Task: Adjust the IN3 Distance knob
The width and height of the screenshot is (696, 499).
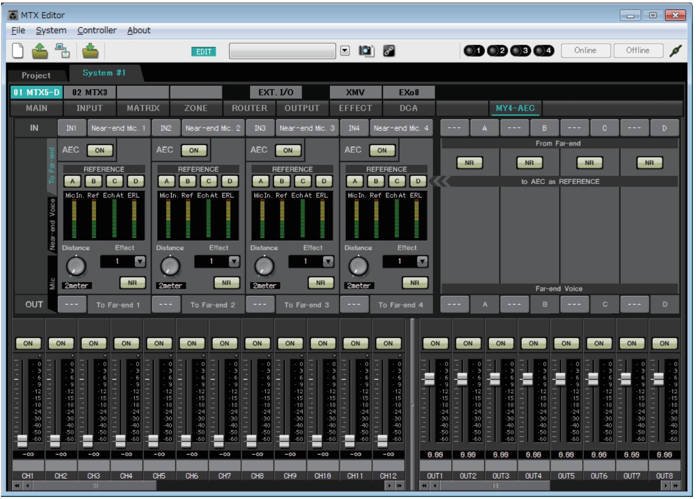Action: click(x=264, y=266)
